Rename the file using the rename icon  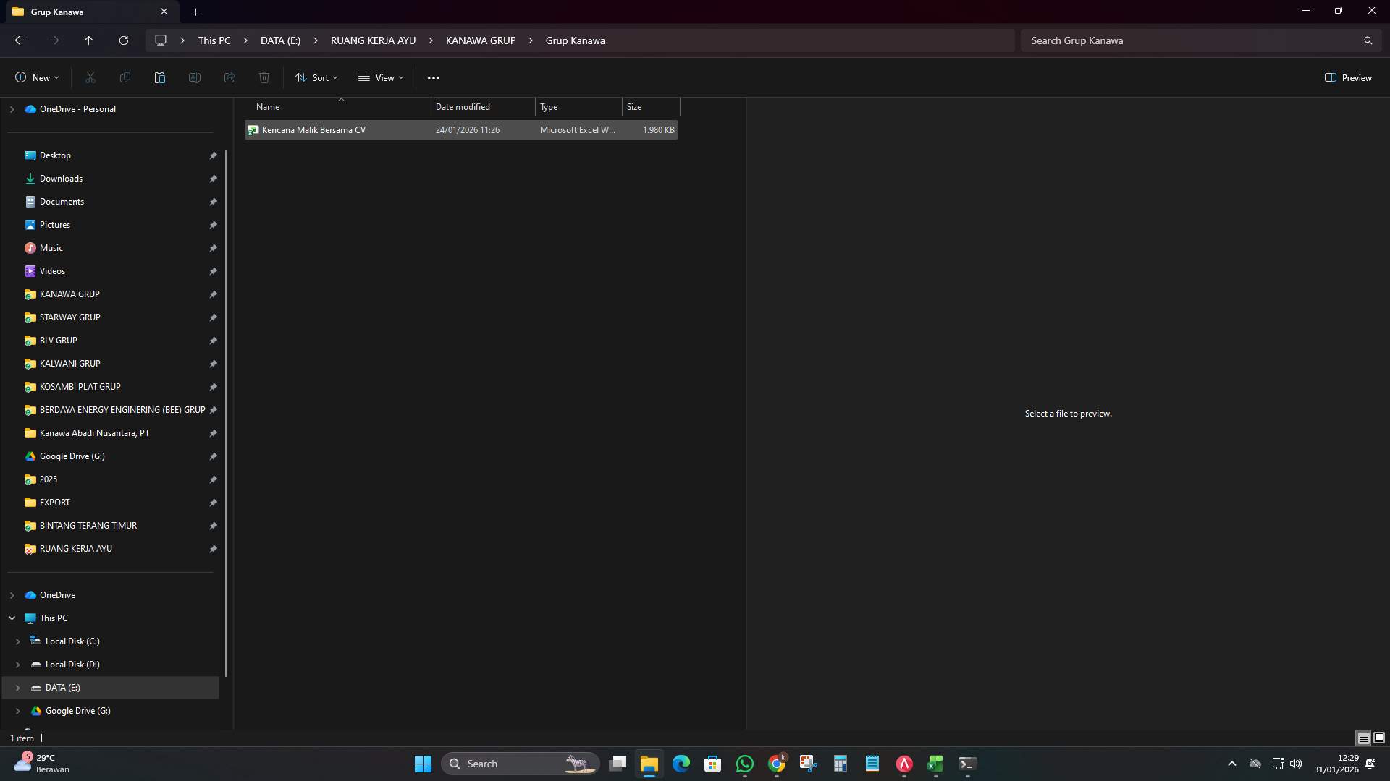point(194,77)
